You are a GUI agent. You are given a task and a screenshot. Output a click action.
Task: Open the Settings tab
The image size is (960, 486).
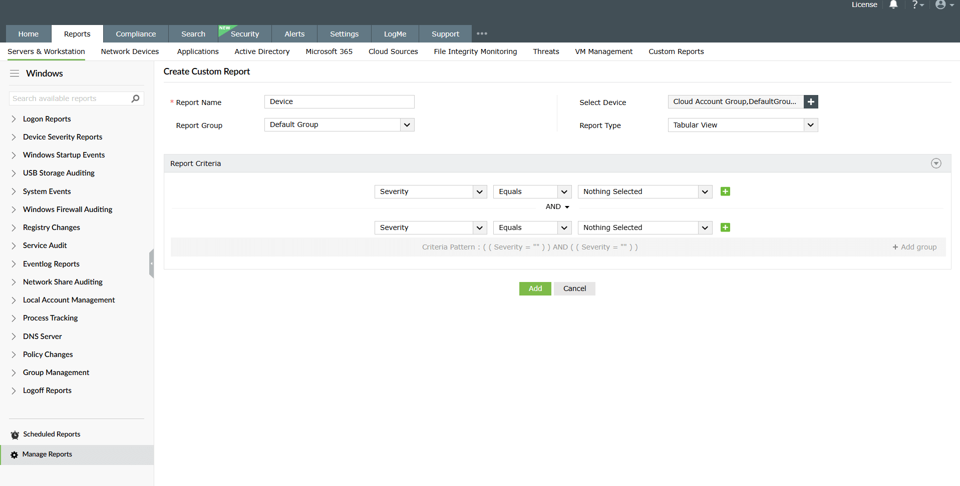tap(344, 34)
